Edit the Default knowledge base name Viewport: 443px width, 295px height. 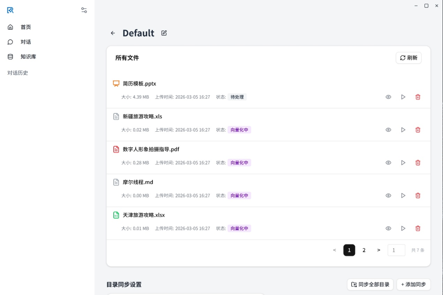pyautogui.click(x=164, y=33)
